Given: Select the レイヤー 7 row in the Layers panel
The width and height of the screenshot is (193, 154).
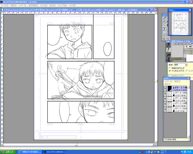Looking at the screenshot, I should pos(175,88).
